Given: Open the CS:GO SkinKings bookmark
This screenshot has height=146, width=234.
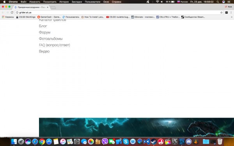Looking at the screenshot, I should tap(26, 17).
